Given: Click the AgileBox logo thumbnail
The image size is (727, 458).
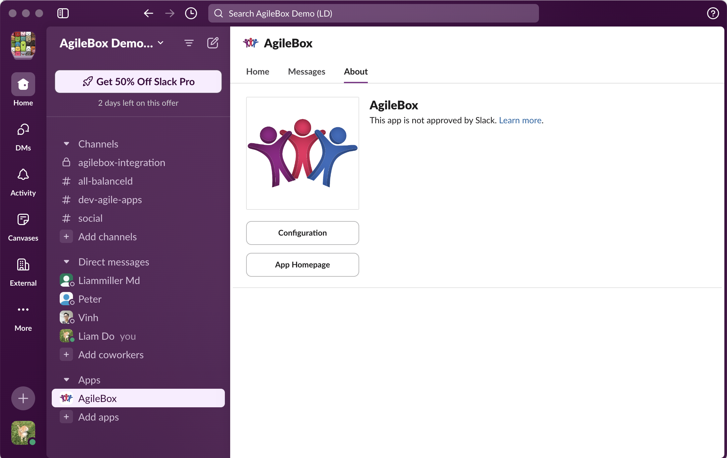Looking at the screenshot, I should click(x=302, y=153).
